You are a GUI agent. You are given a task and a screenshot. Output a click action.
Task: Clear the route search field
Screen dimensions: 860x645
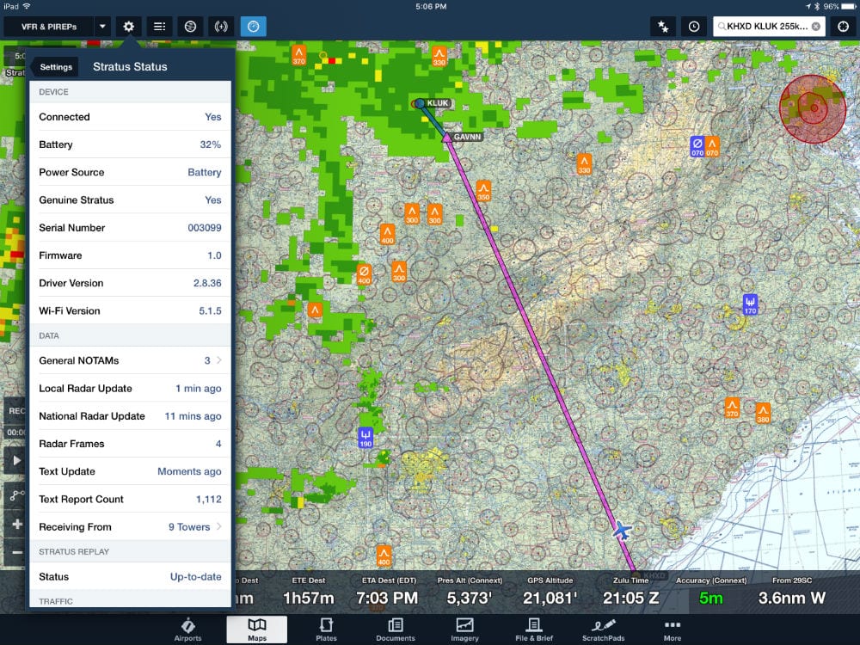tap(816, 27)
